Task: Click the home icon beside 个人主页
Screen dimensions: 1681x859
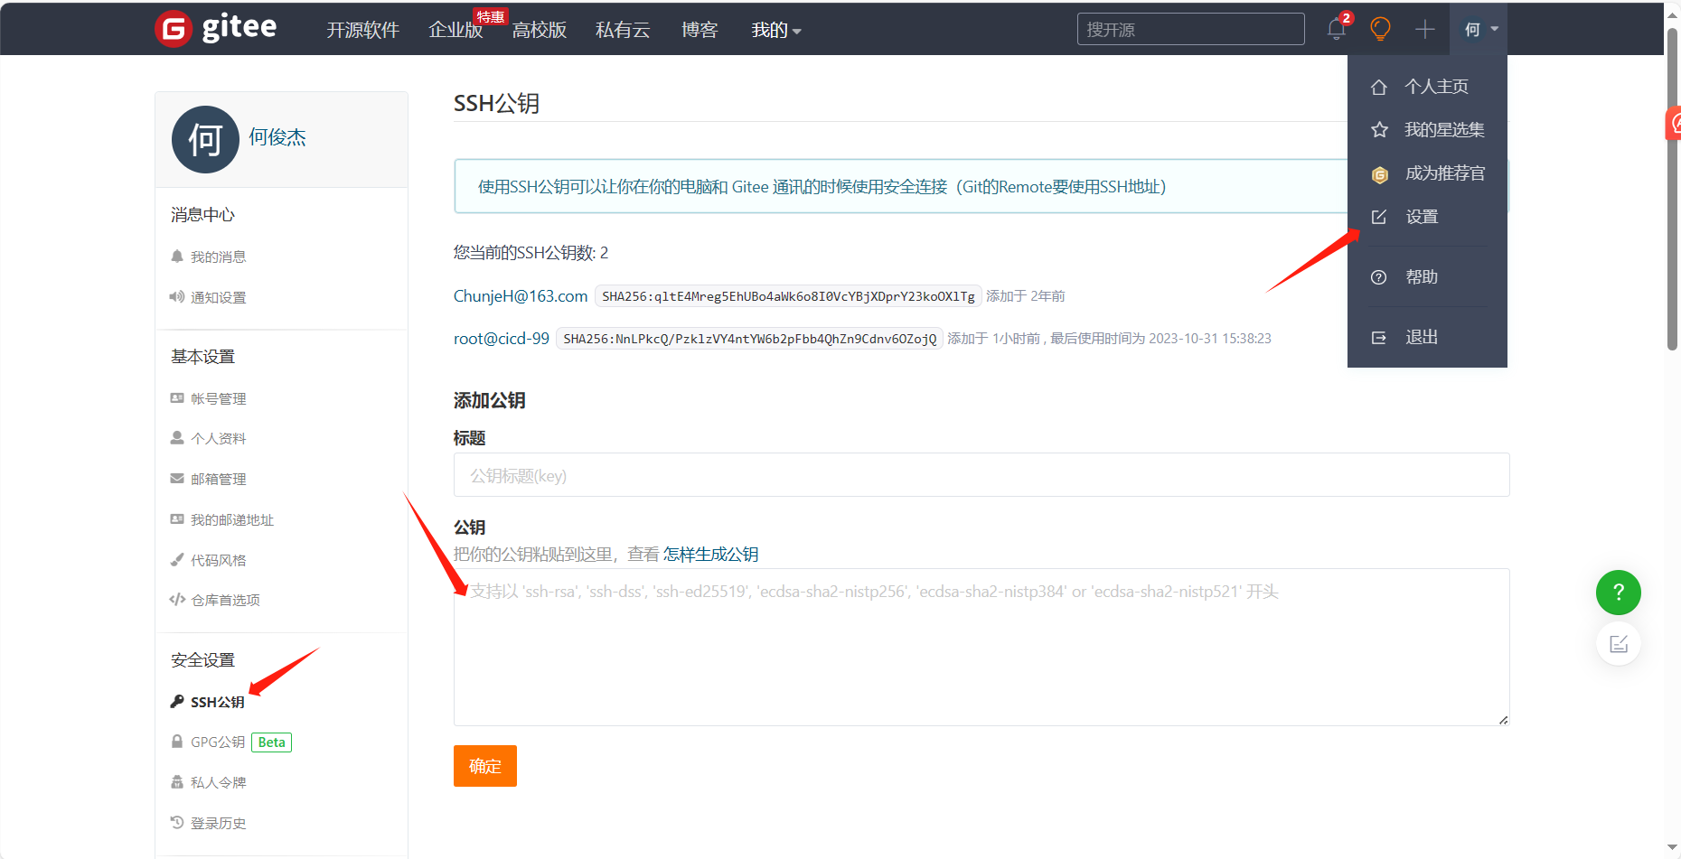Action: pyautogui.click(x=1379, y=87)
